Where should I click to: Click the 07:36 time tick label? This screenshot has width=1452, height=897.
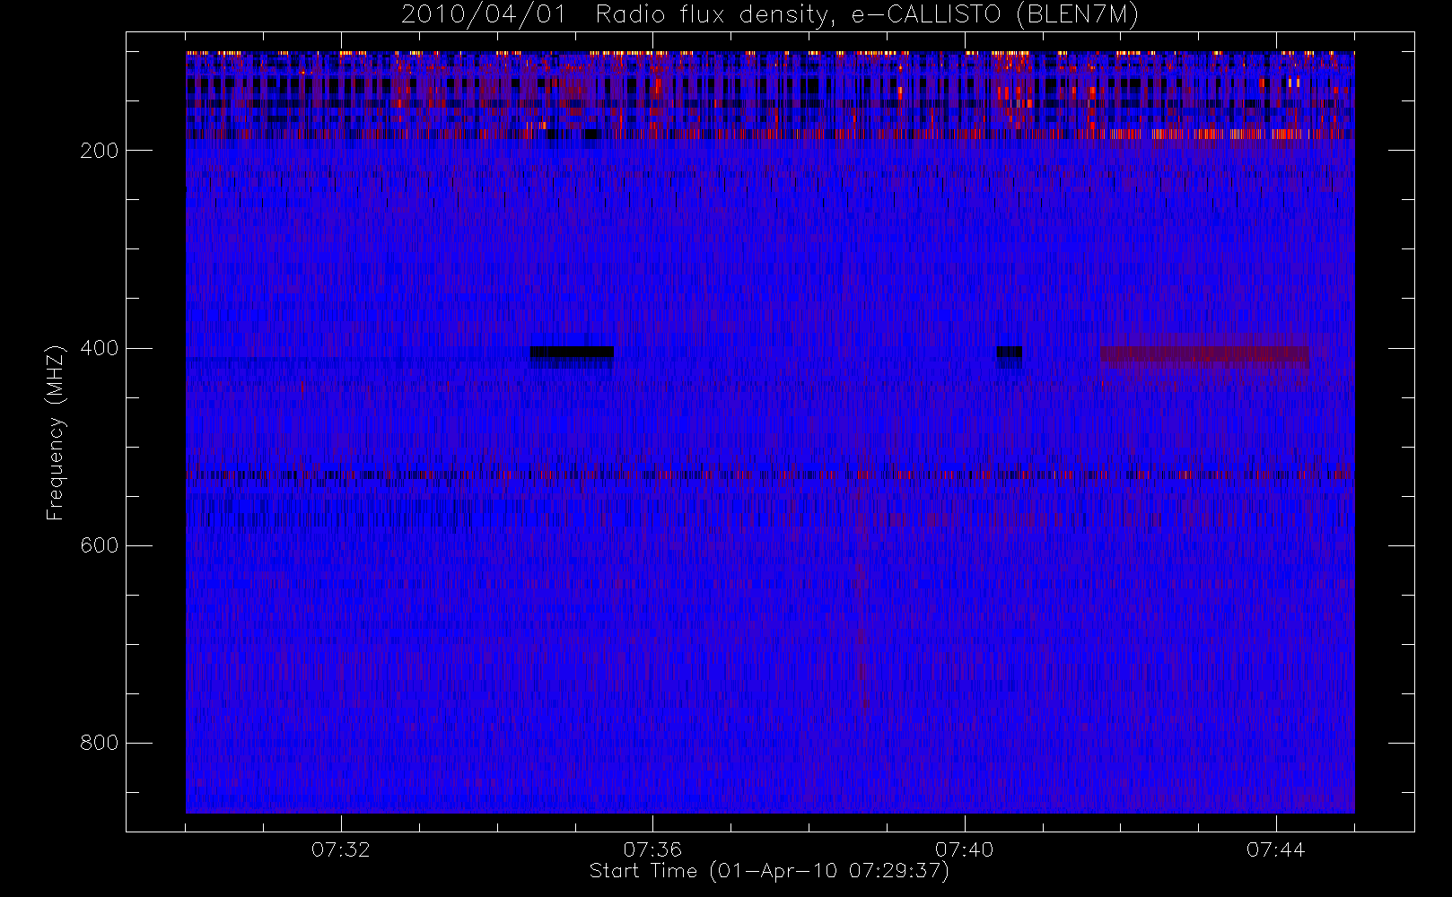[x=652, y=849]
